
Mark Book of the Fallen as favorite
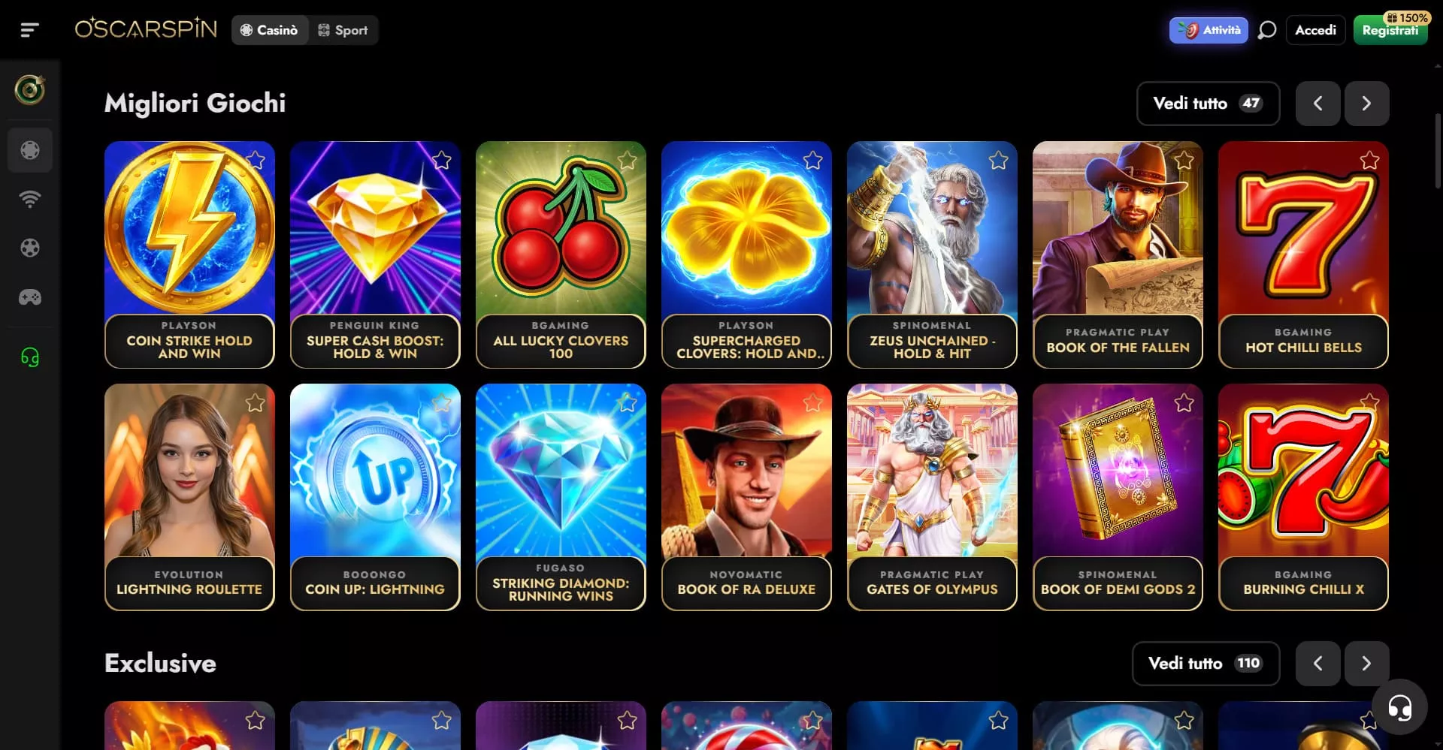point(1184,160)
